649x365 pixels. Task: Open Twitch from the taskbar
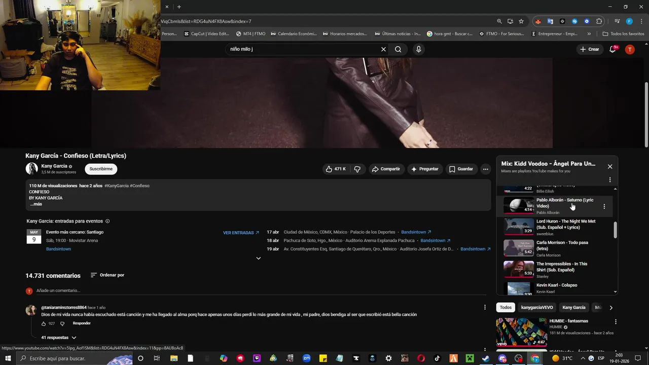point(257,358)
